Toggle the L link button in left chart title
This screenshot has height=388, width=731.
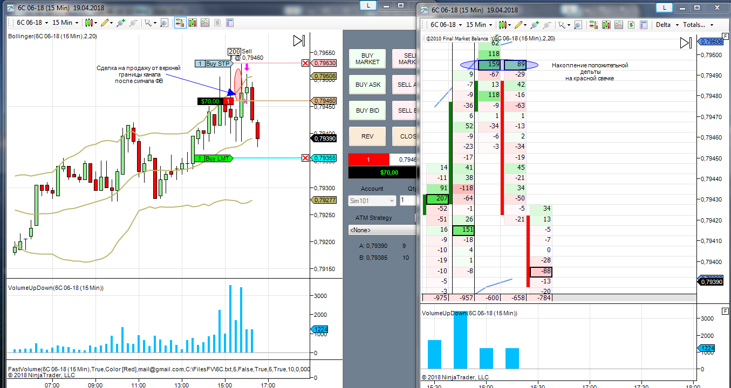(x=368, y=5)
